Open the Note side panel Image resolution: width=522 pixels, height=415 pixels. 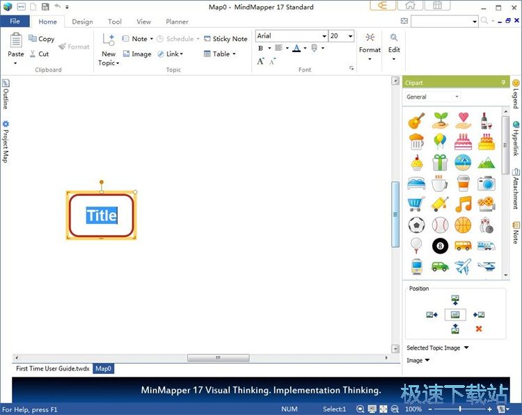tap(515, 232)
